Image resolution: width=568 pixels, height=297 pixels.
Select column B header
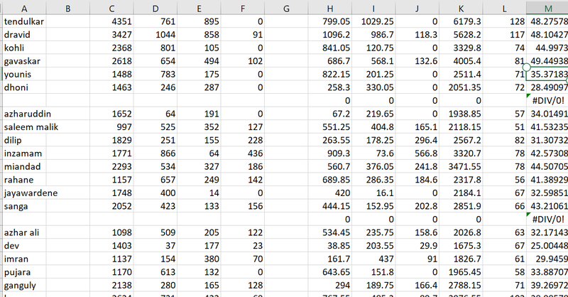point(67,9)
